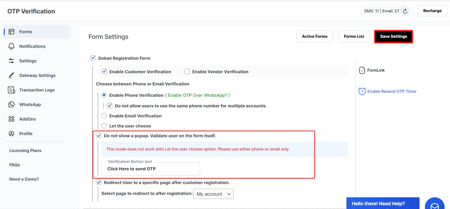Click the FormLink document icon

pos(362,70)
